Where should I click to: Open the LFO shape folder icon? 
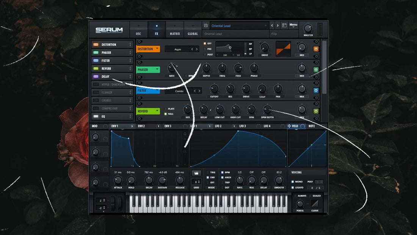coord(196,173)
